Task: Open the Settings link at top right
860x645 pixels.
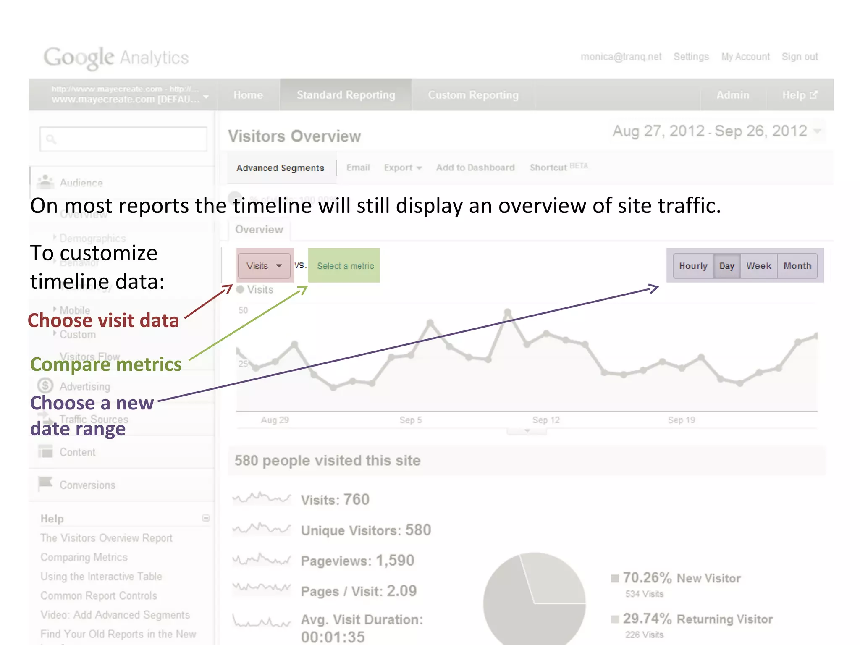Action: [x=691, y=57]
